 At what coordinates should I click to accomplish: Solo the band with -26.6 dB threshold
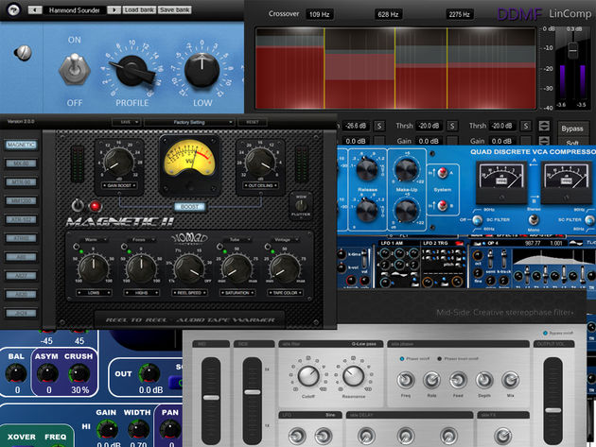click(379, 126)
